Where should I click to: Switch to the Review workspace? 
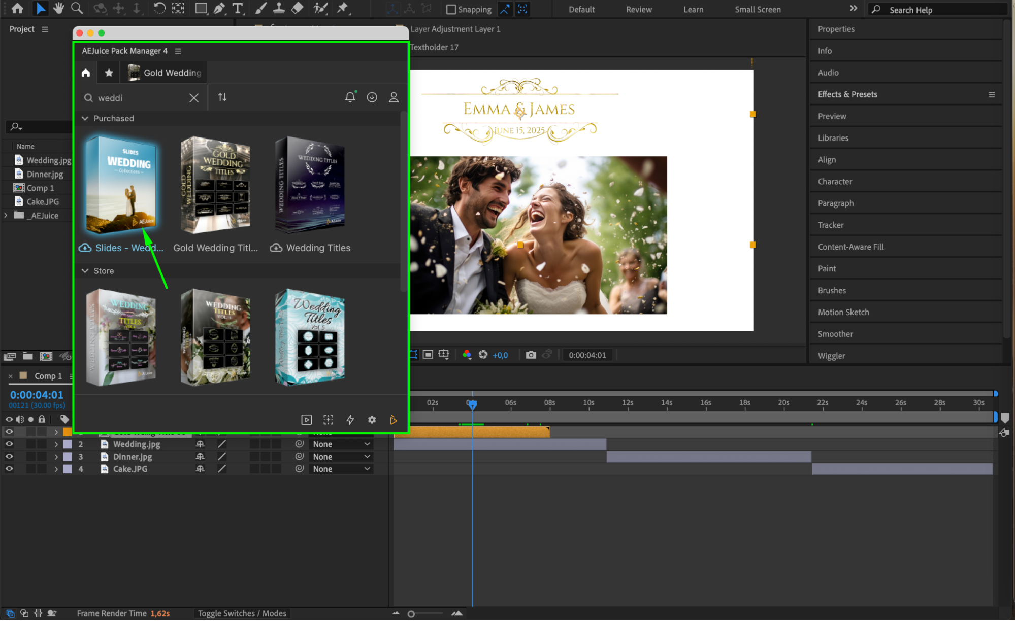tap(639, 10)
